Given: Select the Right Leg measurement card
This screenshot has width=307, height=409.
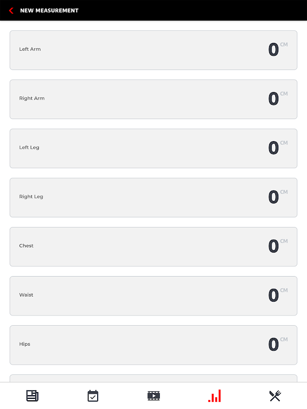Looking at the screenshot, I should [x=153, y=197].
